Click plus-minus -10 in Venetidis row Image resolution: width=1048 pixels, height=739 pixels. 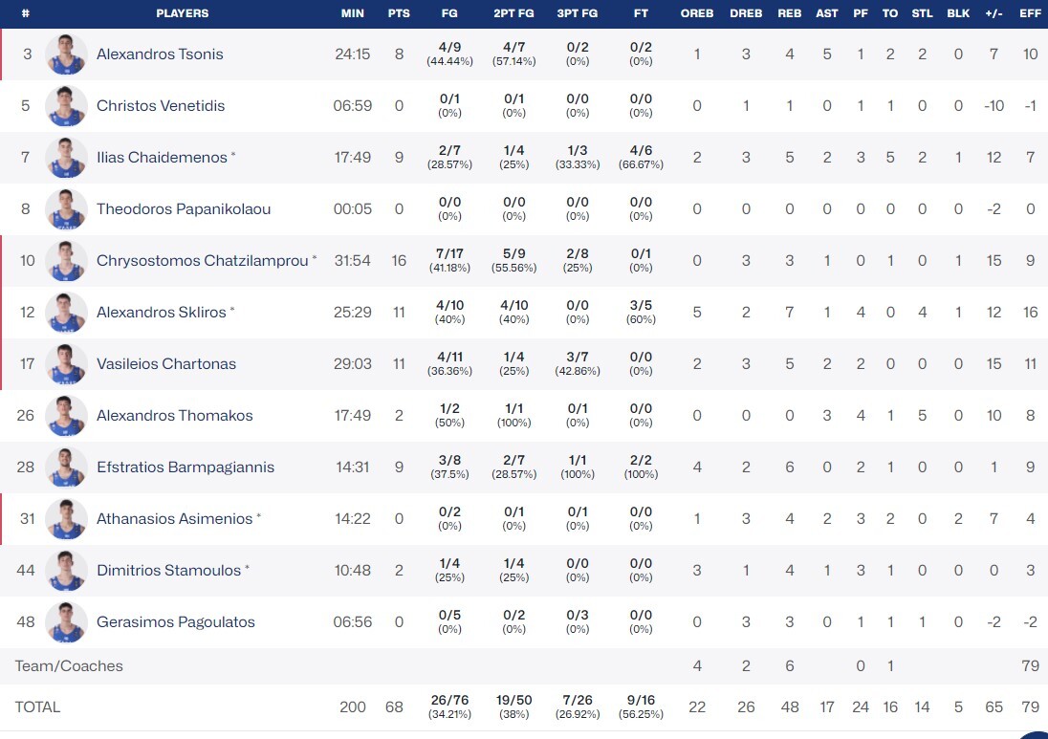click(x=993, y=105)
